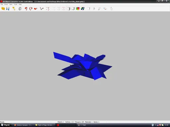Click the faded gray arrow tool icon
This screenshot has width=170, height=127.
pyautogui.click(x=99, y=9)
